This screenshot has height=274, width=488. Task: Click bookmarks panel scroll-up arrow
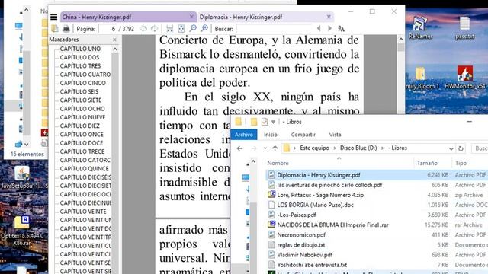click(115, 49)
